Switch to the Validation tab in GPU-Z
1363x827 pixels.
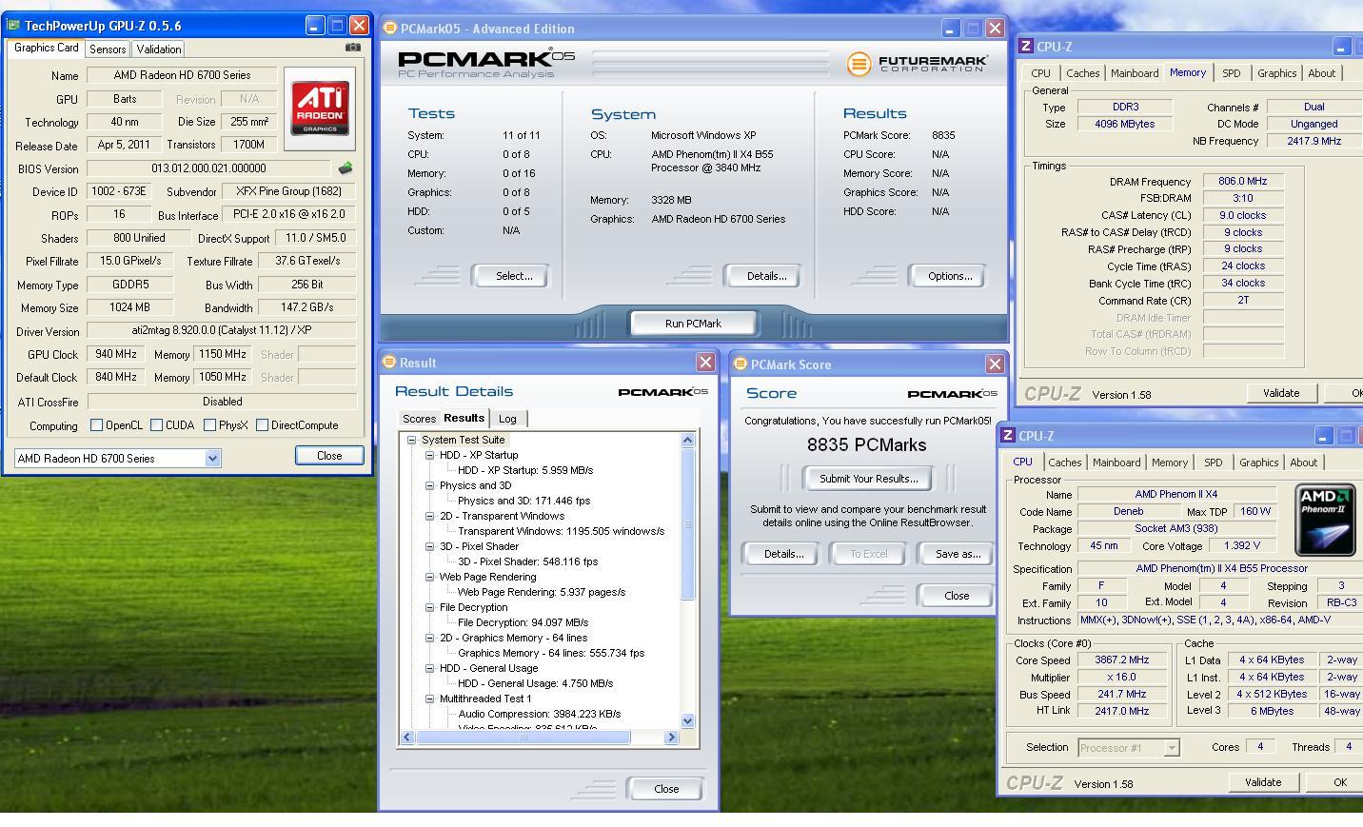click(x=158, y=49)
